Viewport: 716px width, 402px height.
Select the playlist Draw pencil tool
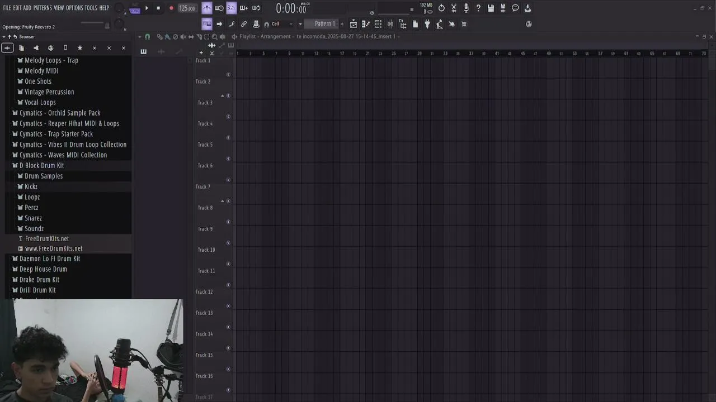(x=159, y=36)
